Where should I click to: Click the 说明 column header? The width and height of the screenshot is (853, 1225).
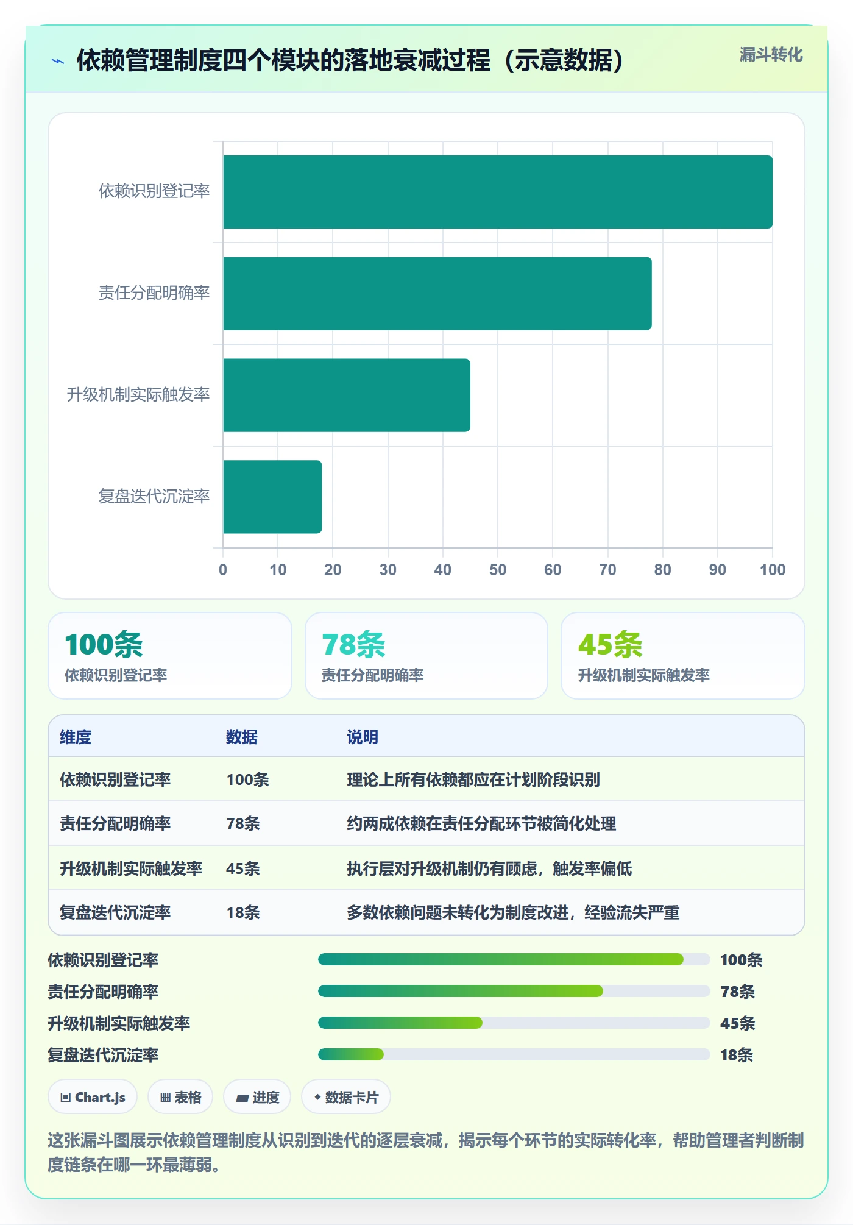363,737
